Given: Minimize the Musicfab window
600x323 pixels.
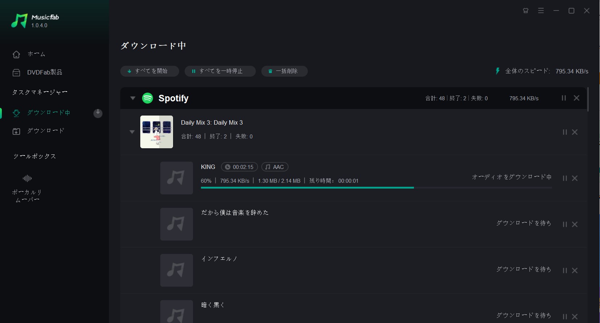Looking at the screenshot, I should 556,11.
